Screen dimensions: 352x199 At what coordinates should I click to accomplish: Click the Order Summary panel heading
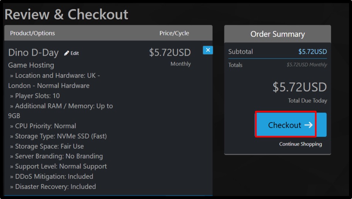point(277,34)
